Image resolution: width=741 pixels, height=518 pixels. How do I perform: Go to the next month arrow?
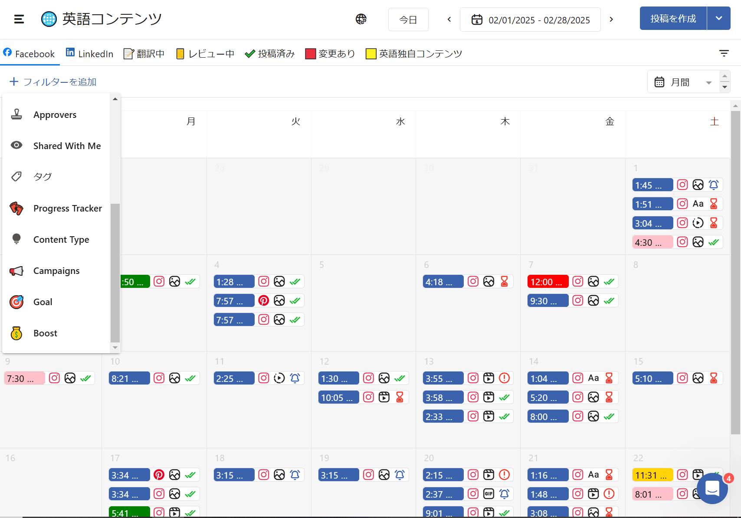[611, 20]
